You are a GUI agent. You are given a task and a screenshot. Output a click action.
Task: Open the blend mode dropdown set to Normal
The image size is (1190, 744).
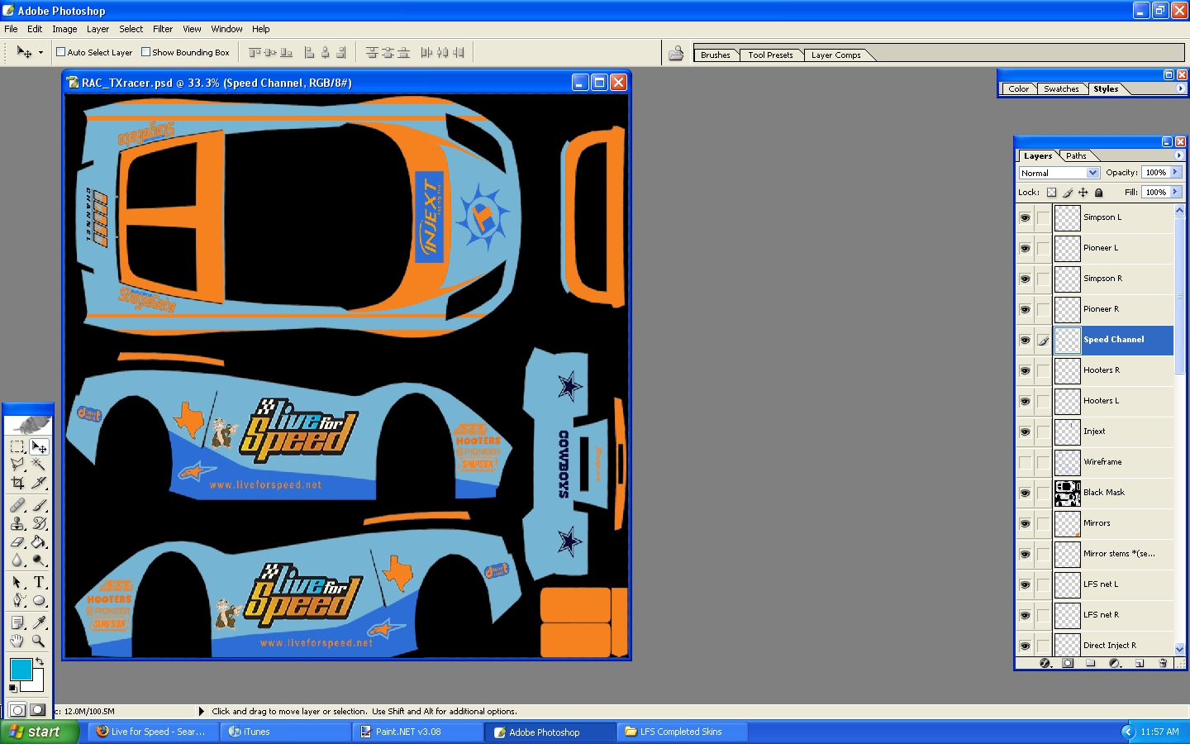click(x=1059, y=173)
